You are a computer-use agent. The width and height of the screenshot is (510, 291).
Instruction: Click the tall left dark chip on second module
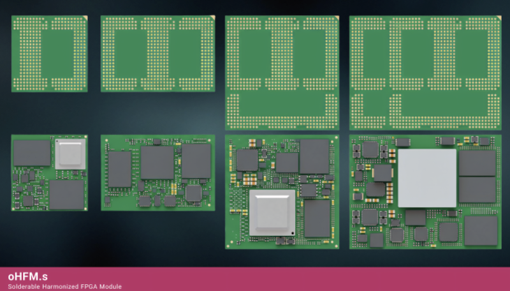[x=119, y=169]
